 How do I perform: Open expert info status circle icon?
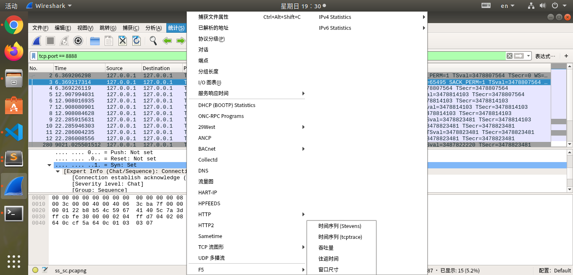(35, 270)
